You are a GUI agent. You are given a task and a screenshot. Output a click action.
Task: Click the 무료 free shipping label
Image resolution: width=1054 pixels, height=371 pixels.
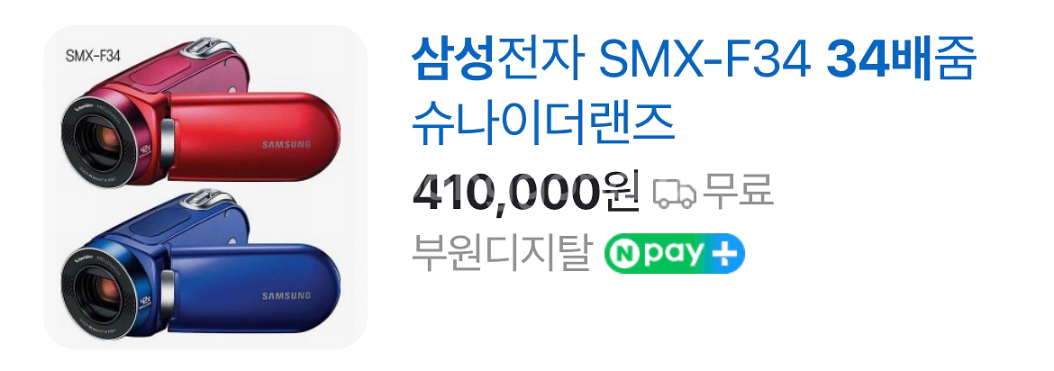click(x=738, y=192)
